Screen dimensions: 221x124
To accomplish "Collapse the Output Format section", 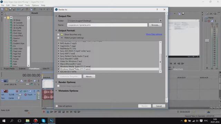I will (56, 31).
